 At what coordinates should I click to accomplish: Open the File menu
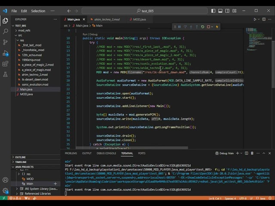(14, 11)
